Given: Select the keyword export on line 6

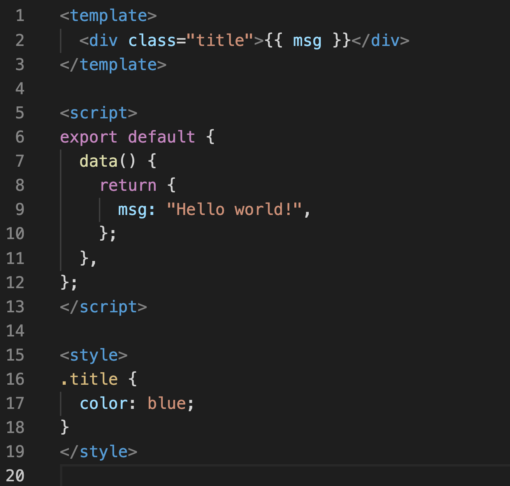Looking at the screenshot, I should pyautogui.click(x=89, y=137).
